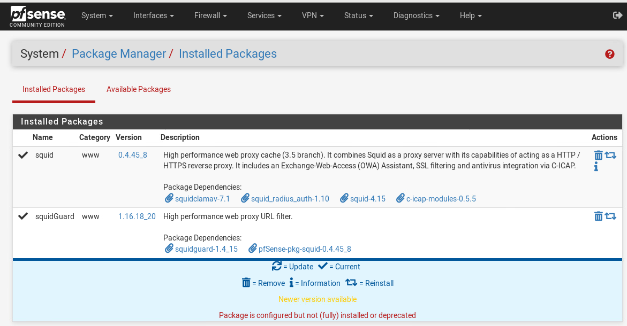Image resolution: width=627 pixels, height=326 pixels.
Task: Click the checkmark status icon beside squid
Action: point(23,155)
